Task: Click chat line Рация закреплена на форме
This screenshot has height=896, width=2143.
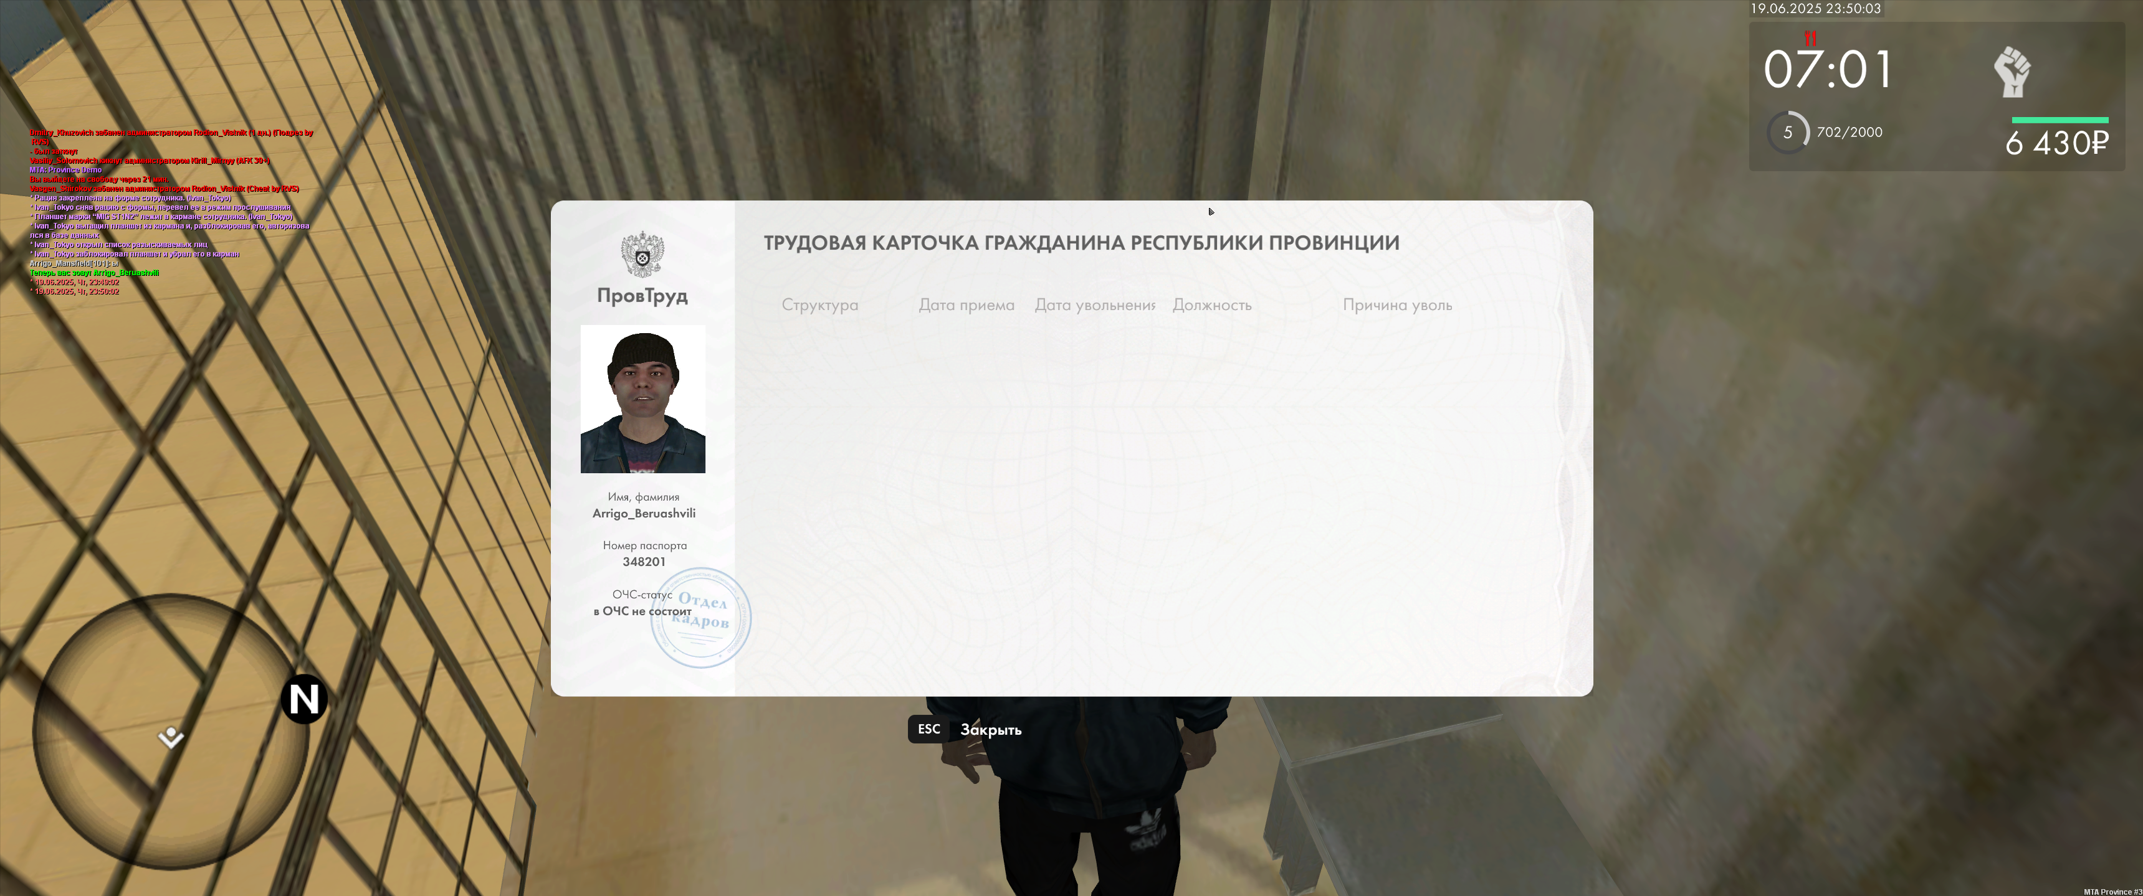Action: (131, 198)
